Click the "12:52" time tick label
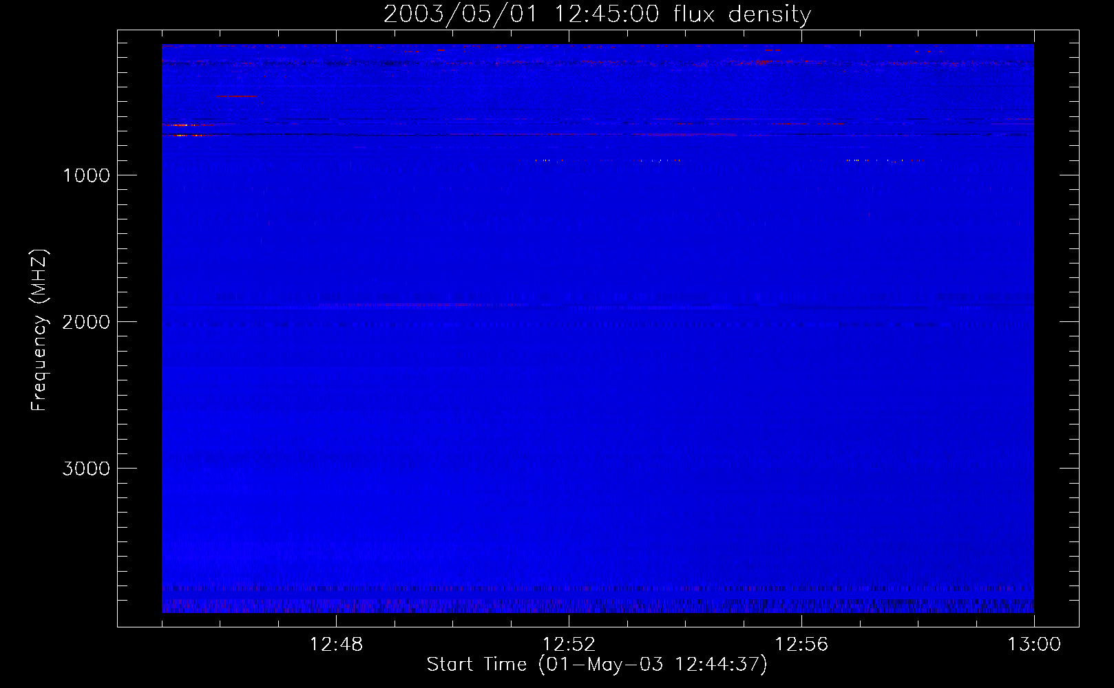Image resolution: width=1114 pixels, height=688 pixels. [569, 645]
